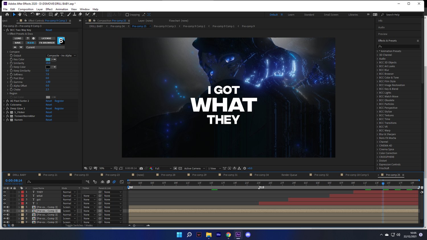
Task: Open the Full resolution dropdown
Action: click(x=163, y=168)
